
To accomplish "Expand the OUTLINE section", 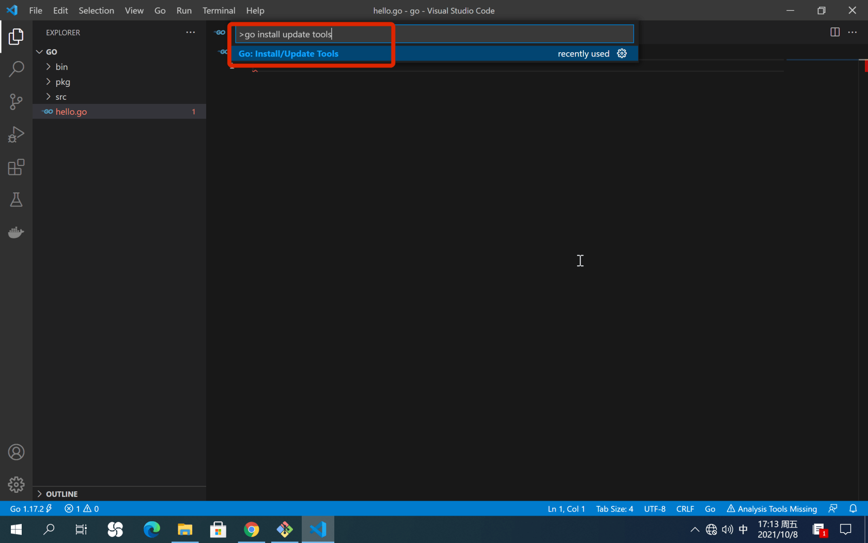I will coord(119,494).
